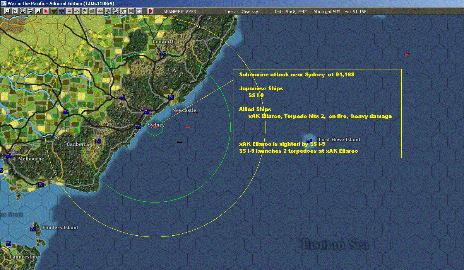Open the document list report icon
The image size is (464, 270).
(x=15, y=11)
